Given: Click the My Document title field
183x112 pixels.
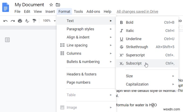Looking at the screenshot, I should [x=29, y=5].
